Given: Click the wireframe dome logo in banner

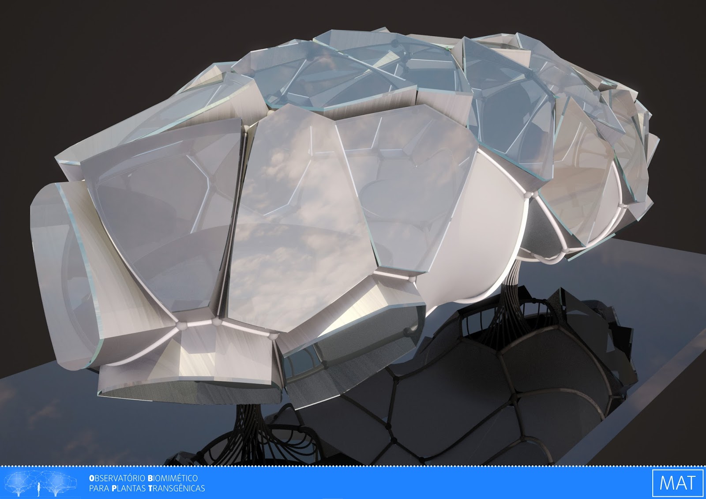Looking at the screenshot, I should (40, 483).
